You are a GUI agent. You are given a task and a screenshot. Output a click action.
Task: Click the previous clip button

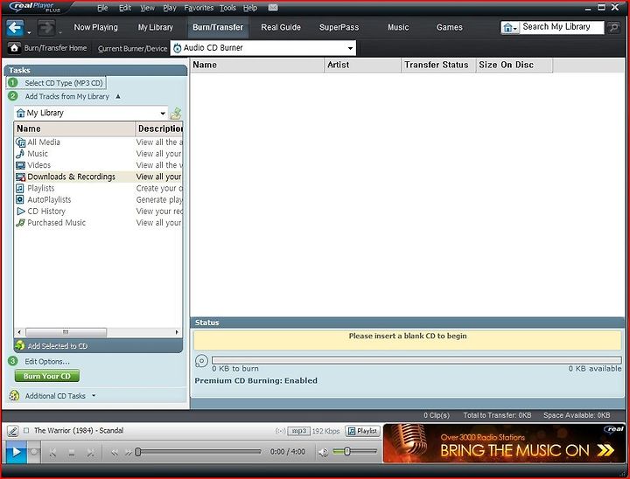click(x=52, y=453)
